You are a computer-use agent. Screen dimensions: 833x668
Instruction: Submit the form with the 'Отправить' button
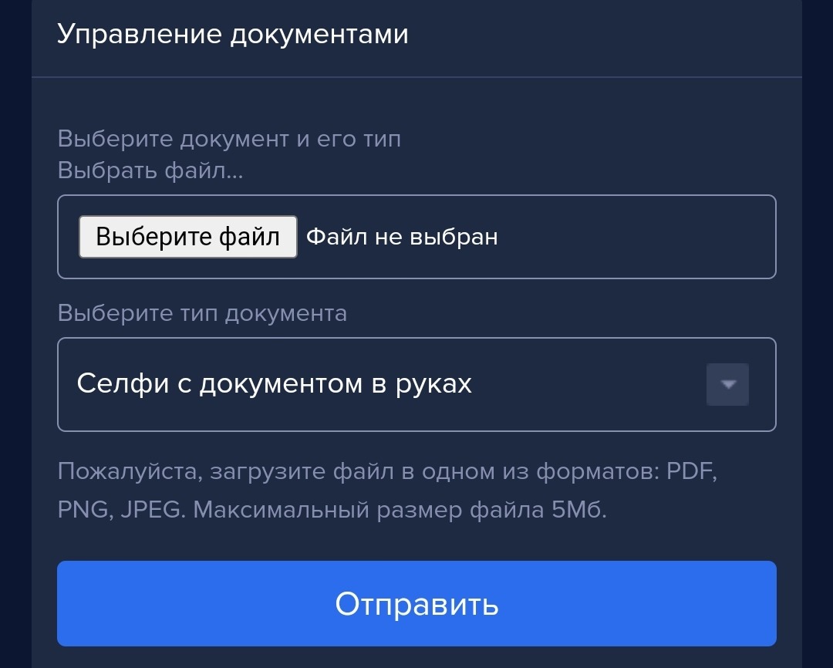(416, 603)
